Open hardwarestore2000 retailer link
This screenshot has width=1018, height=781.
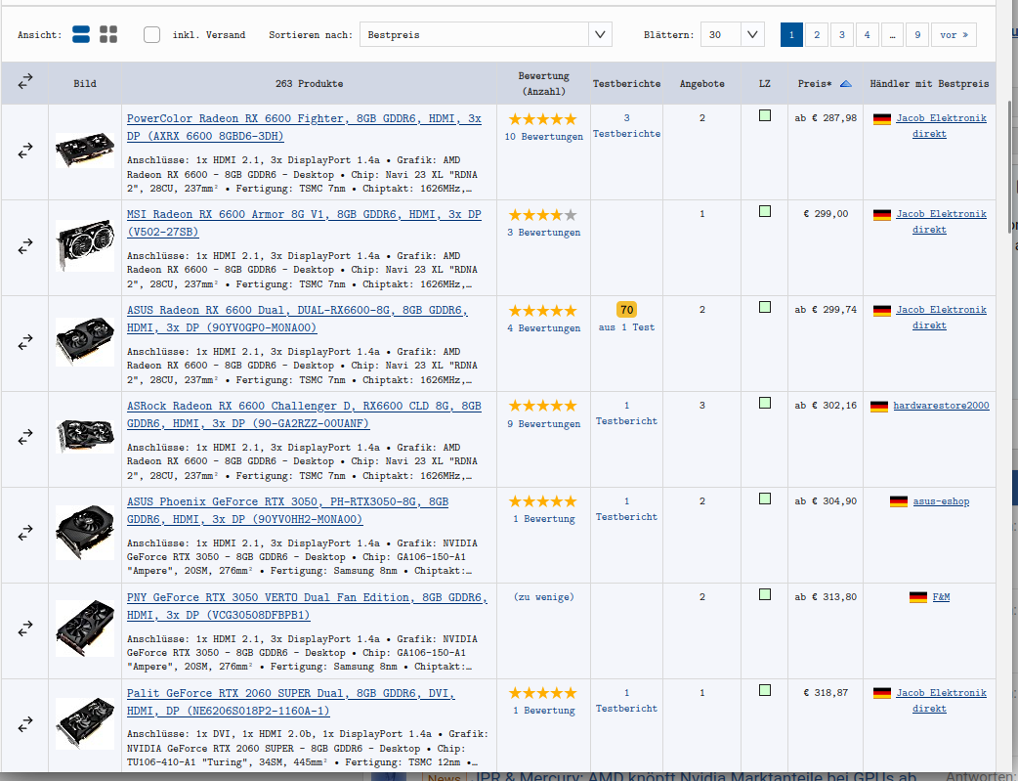pyautogui.click(x=941, y=406)
